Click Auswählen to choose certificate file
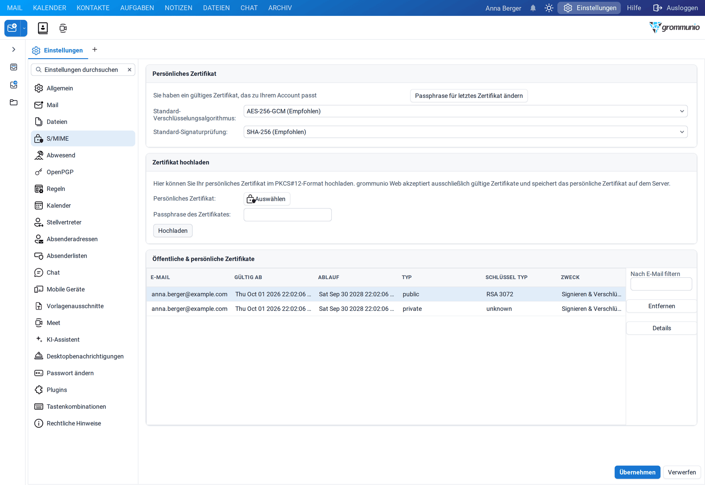 coord(267,199)
